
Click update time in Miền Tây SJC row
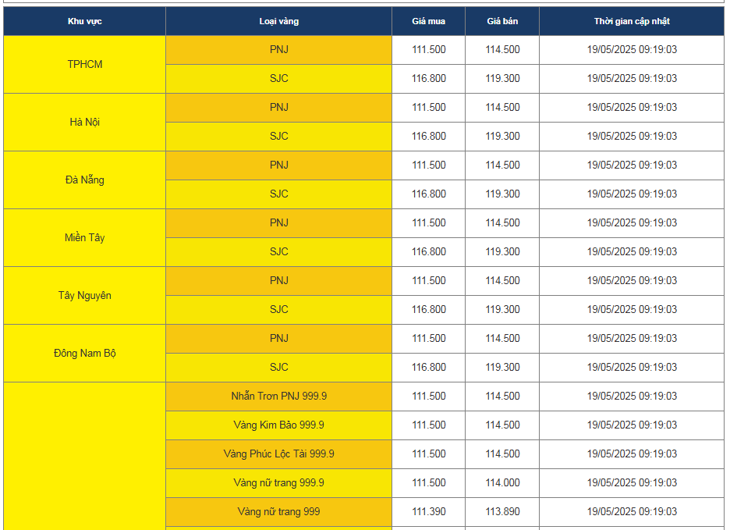[x=632, y=252]
